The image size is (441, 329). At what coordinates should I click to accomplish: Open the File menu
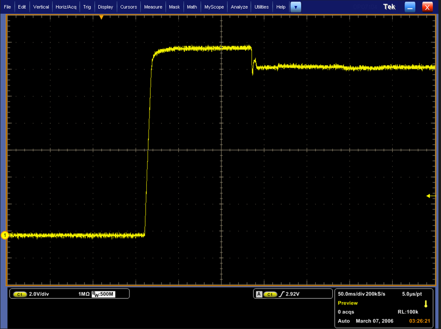click(x=7, y=7)
